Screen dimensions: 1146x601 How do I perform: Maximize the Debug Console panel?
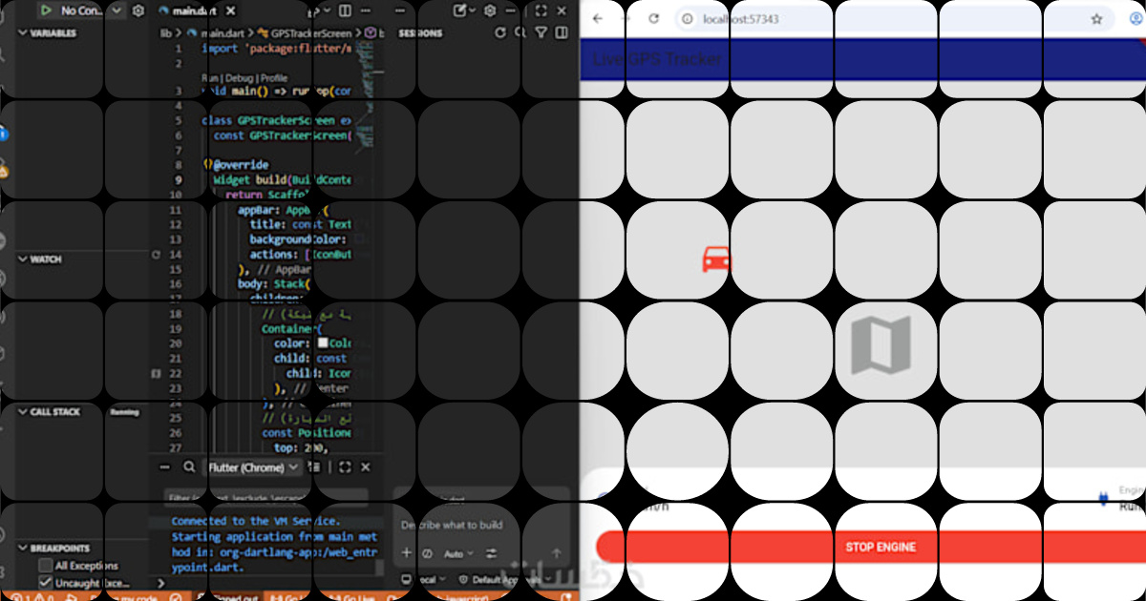coord(345,467)
